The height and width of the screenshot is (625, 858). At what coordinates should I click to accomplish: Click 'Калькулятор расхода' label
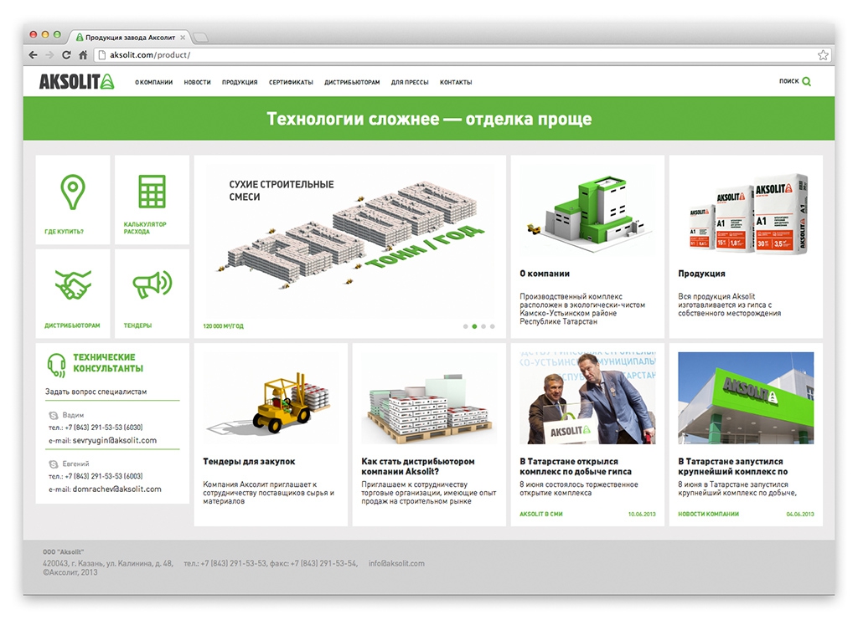click(x=145, y=228)
